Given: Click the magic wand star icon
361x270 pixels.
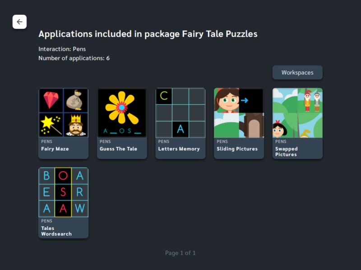Looking at the screenshot, I should click(51, 125).
